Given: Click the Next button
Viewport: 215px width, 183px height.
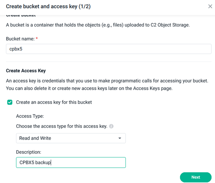Looking at the screenshot, I should click(196, 177).
